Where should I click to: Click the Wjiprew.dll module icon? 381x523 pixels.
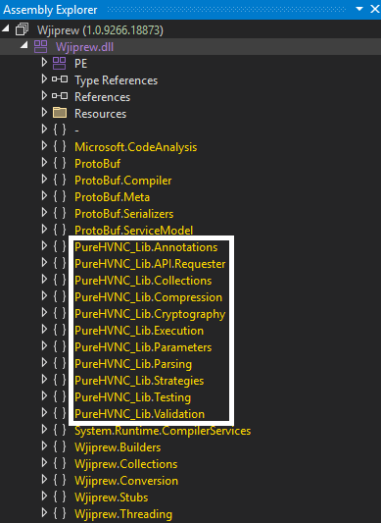tap(40, 46)
